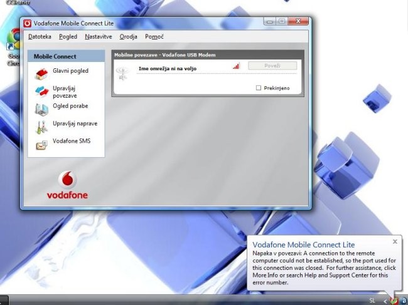Toggle the Prekinjeno checkbox
This screenshot has width=408, height=305.
[x=259, y=88]
